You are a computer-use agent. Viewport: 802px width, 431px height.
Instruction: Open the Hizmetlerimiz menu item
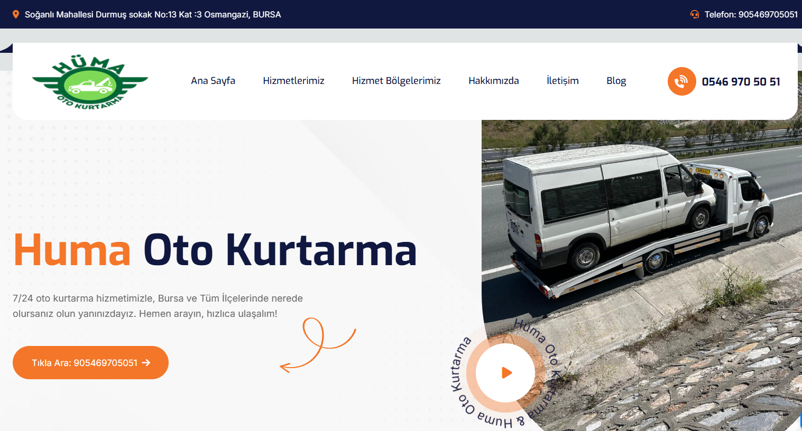(293, 81)
